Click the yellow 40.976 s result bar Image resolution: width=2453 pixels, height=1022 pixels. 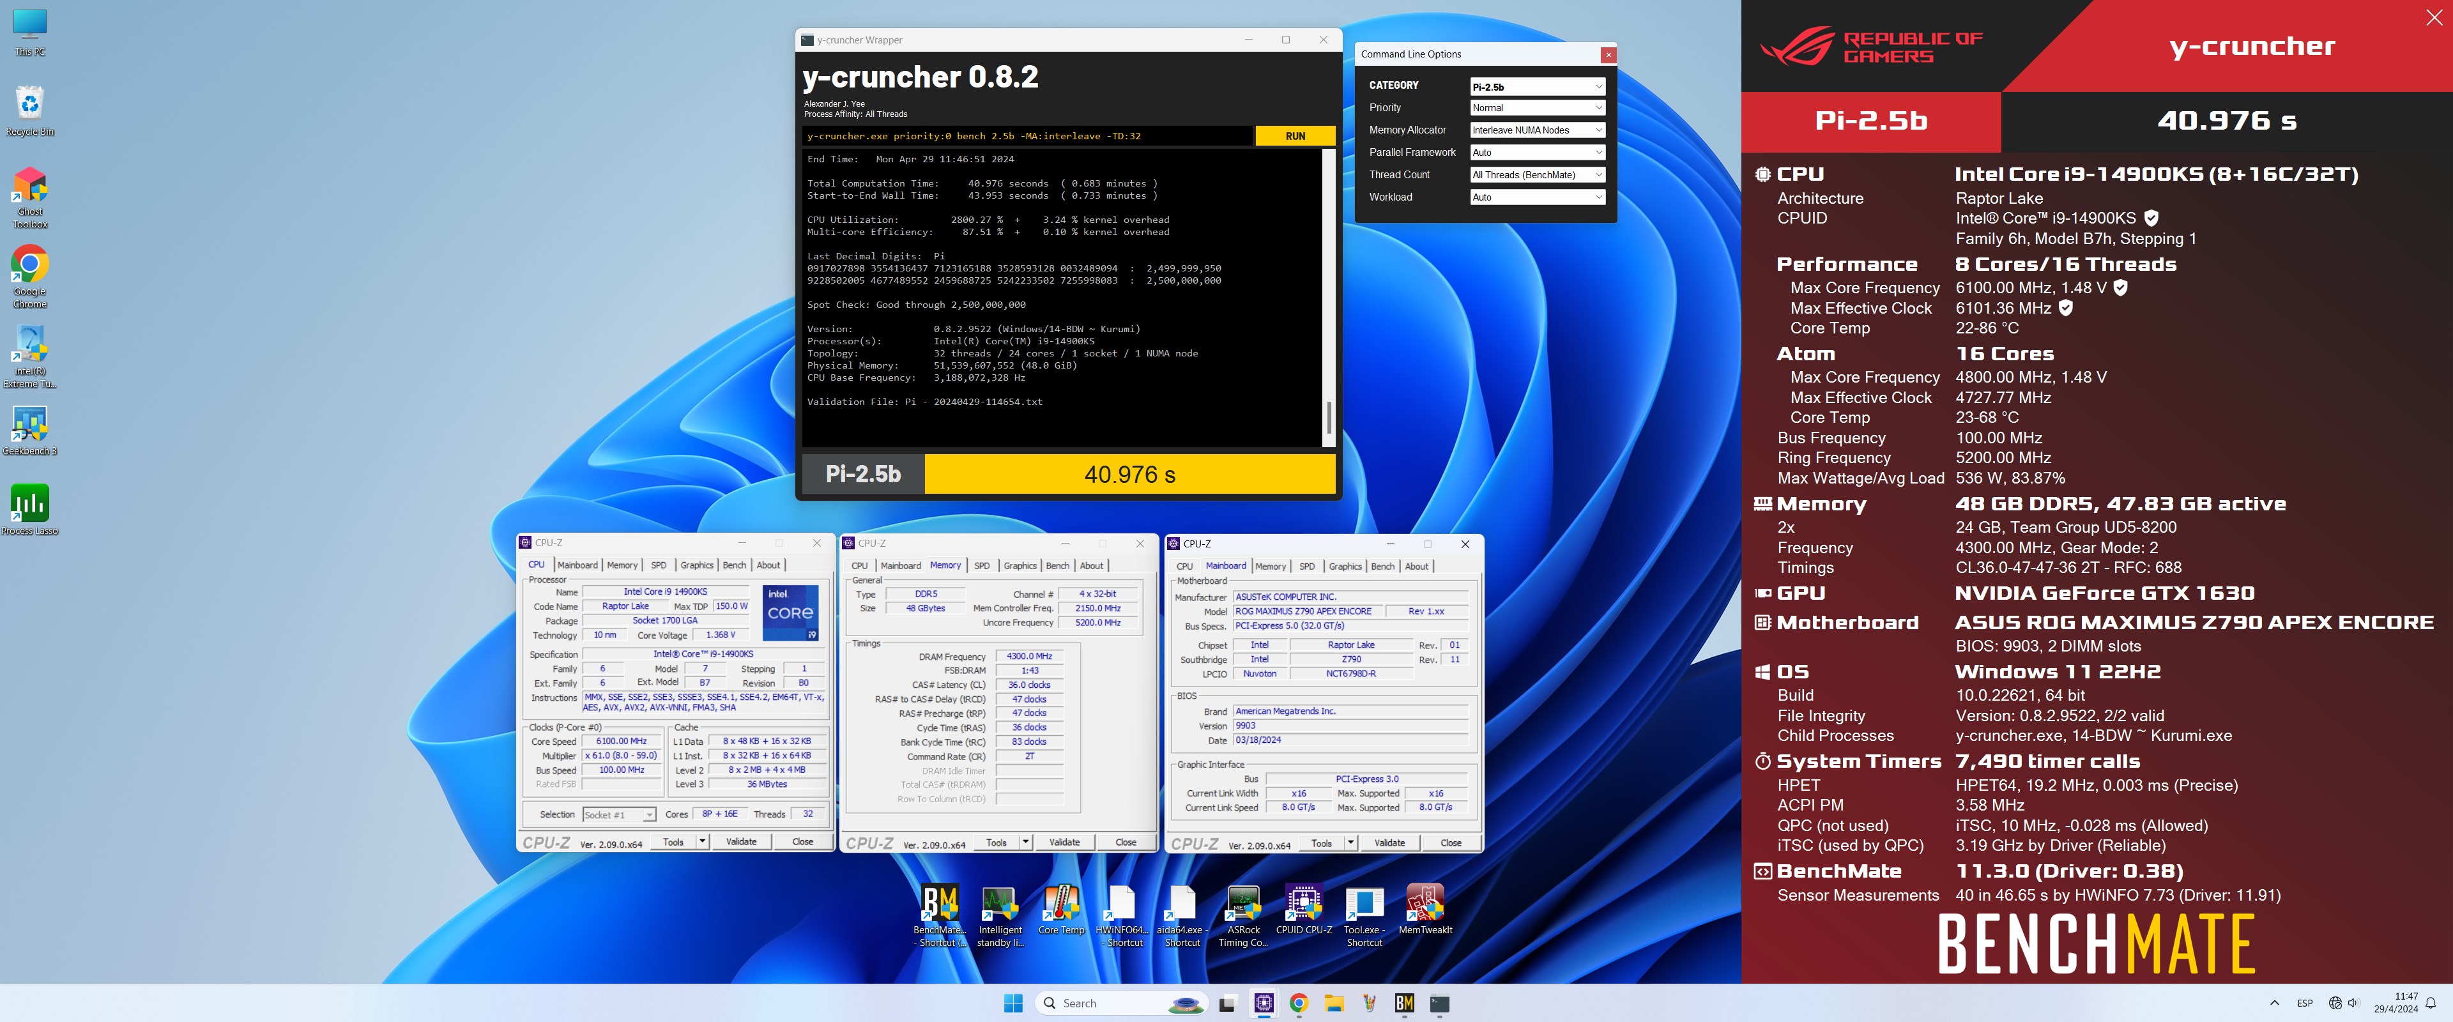[x=1129, y=475]
